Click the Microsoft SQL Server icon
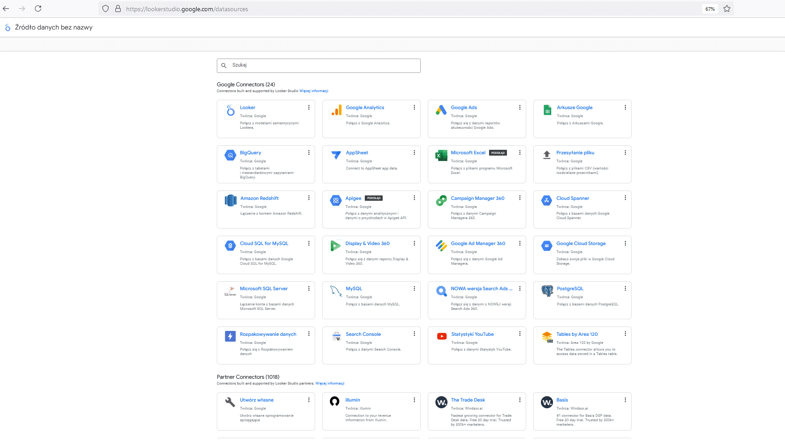Image resolution: width=785 pixels, height=440 pixels. point(230,291)
